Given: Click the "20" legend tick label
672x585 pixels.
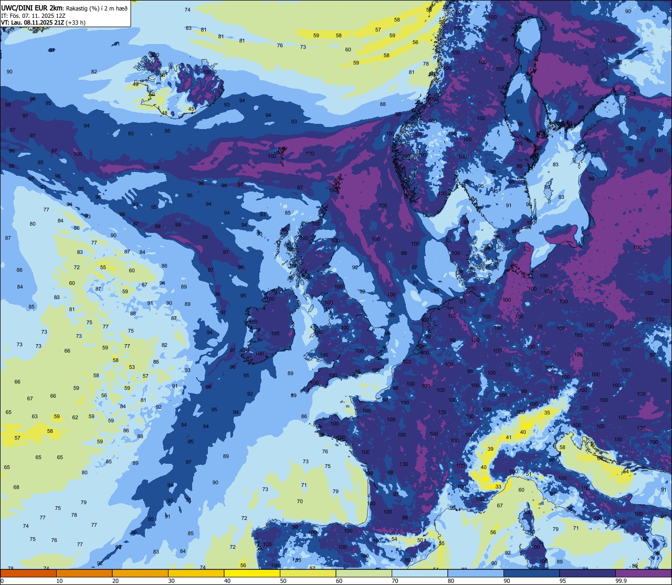Looking at the screenshot, I should click(115, 581).
